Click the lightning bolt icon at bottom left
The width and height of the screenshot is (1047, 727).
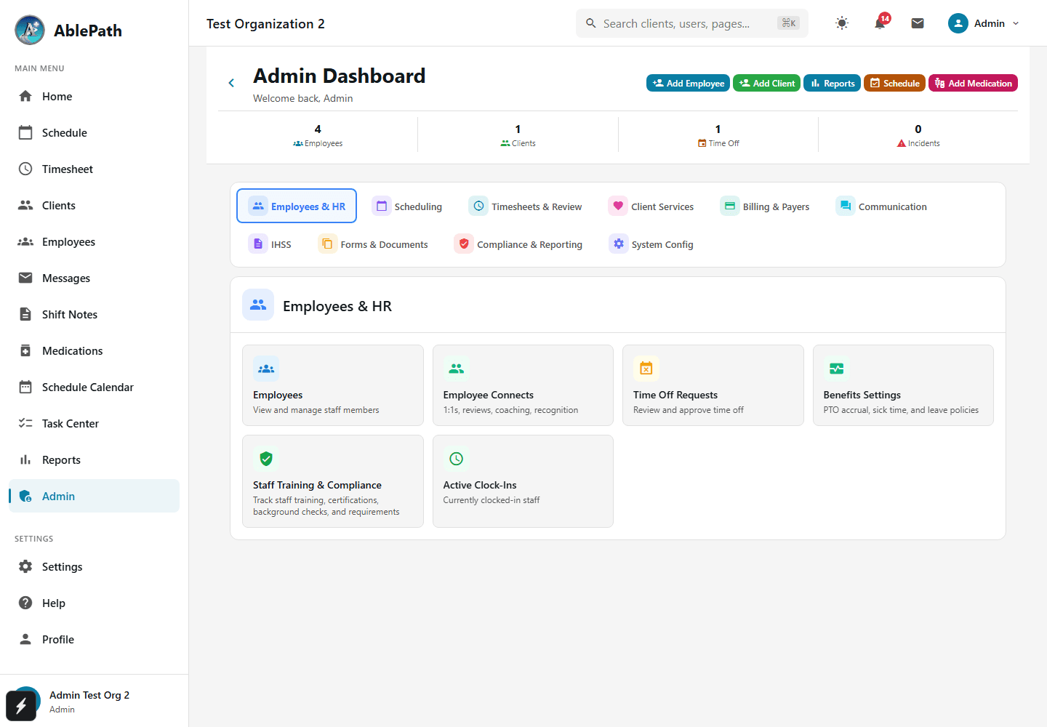point(21,706)
